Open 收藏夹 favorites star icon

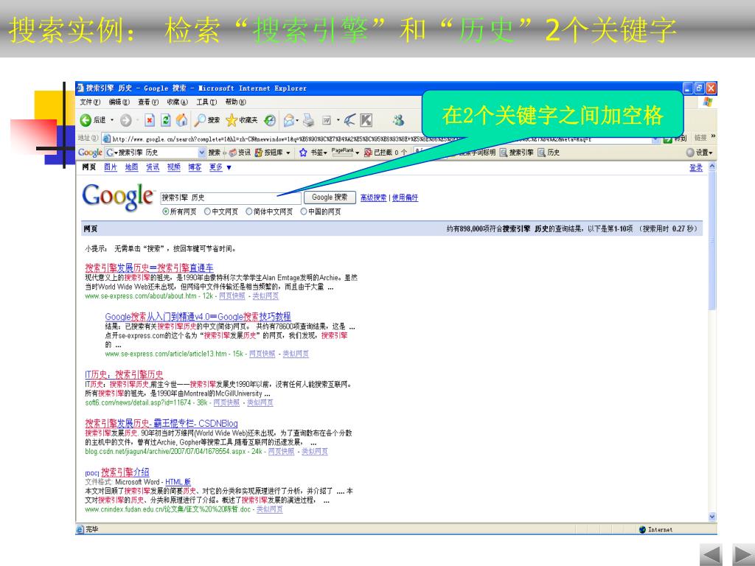pyautogui.click(x=232, y=120)
